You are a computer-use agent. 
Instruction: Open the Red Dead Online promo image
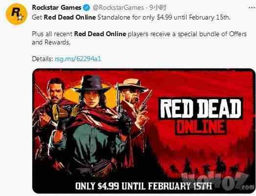tap(144, 131)
